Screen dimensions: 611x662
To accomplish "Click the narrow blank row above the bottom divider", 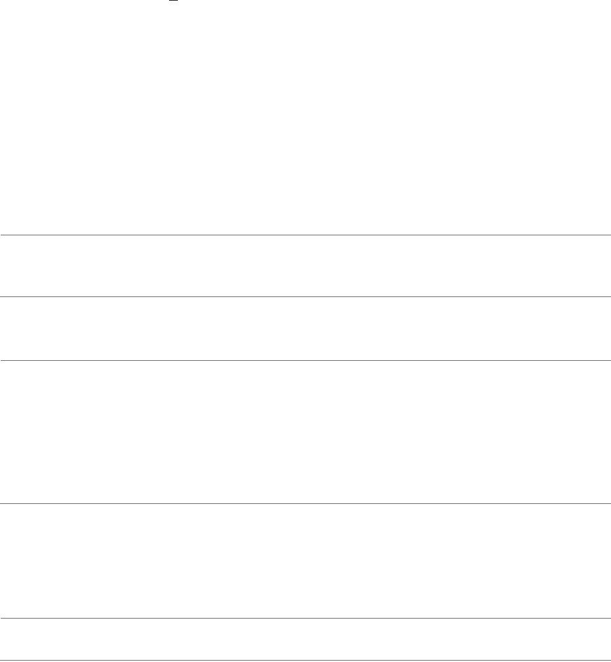I will click(305, 639).
